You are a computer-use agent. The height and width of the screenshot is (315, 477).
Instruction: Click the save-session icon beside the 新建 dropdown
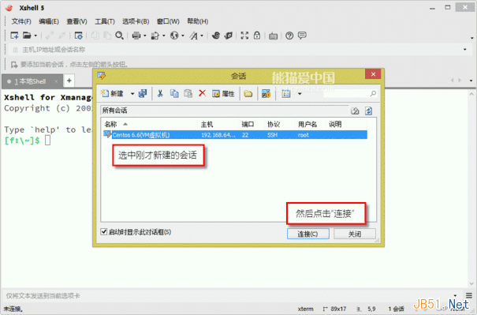point(143,93)
